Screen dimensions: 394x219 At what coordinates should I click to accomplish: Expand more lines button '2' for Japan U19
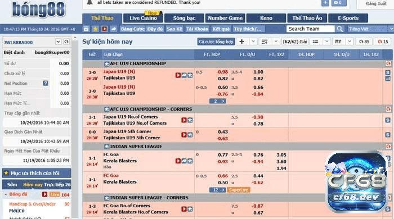[218, 101]
